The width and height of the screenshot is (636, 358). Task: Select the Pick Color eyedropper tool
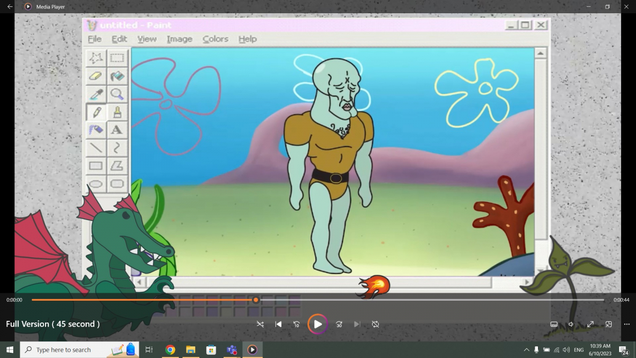click(x=96, y=94)
